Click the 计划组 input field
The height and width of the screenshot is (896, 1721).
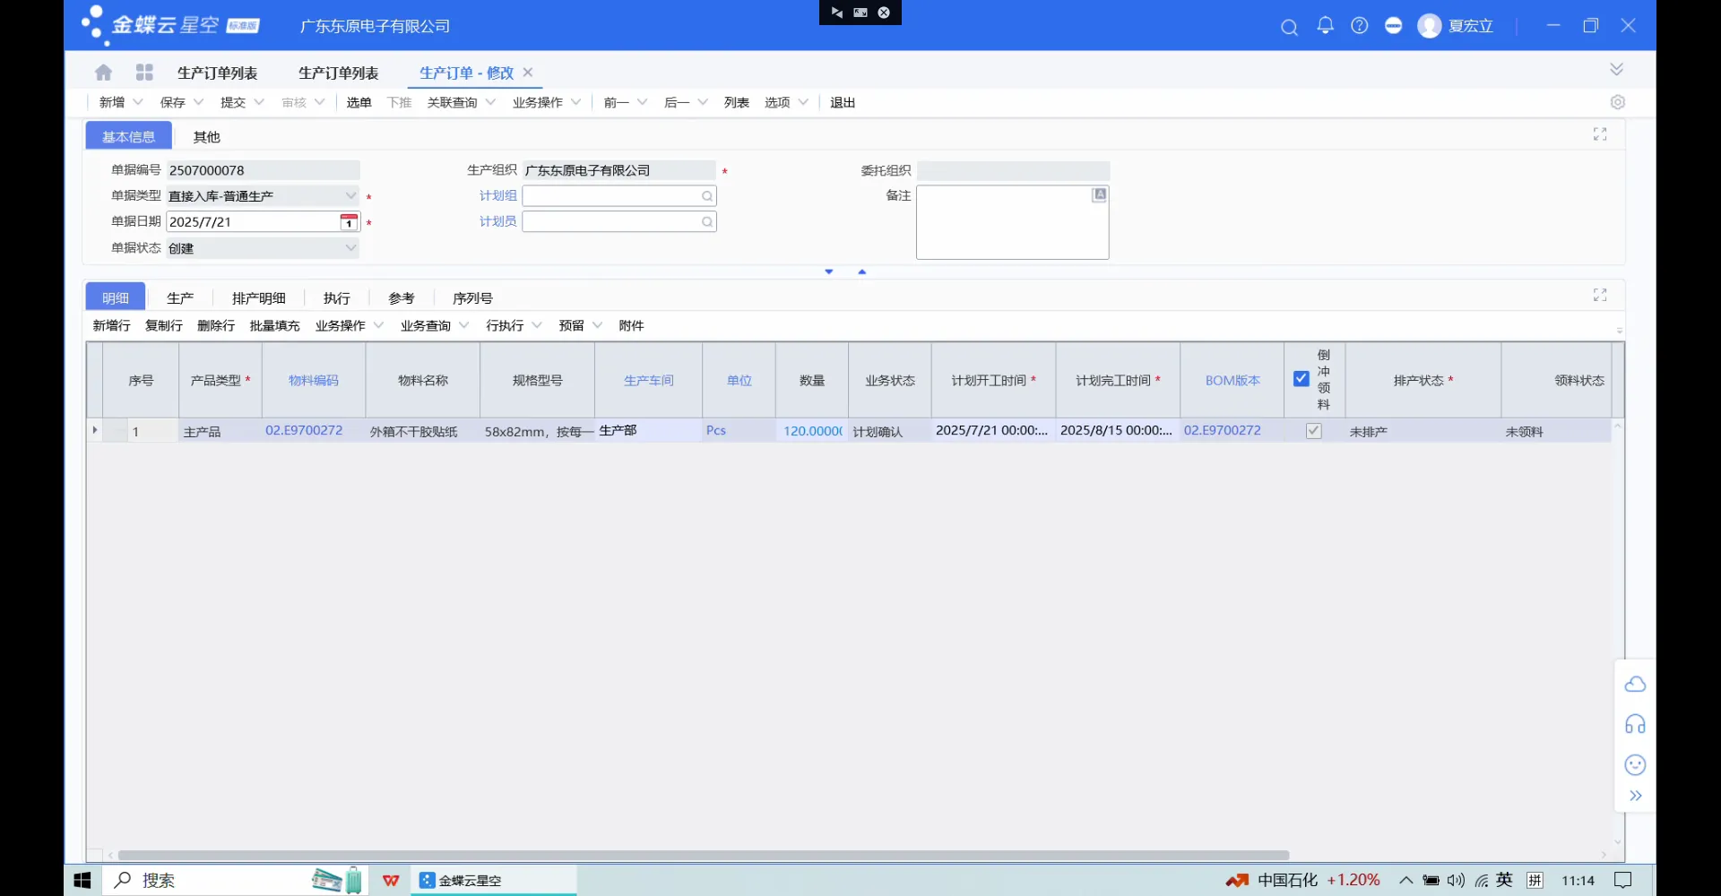(x=611, y=196)
